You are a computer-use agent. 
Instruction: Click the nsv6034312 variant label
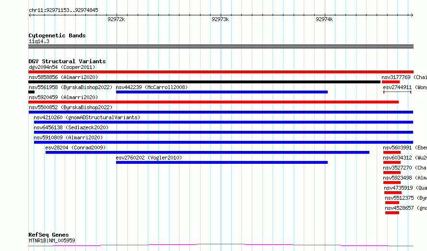(405, 158)
